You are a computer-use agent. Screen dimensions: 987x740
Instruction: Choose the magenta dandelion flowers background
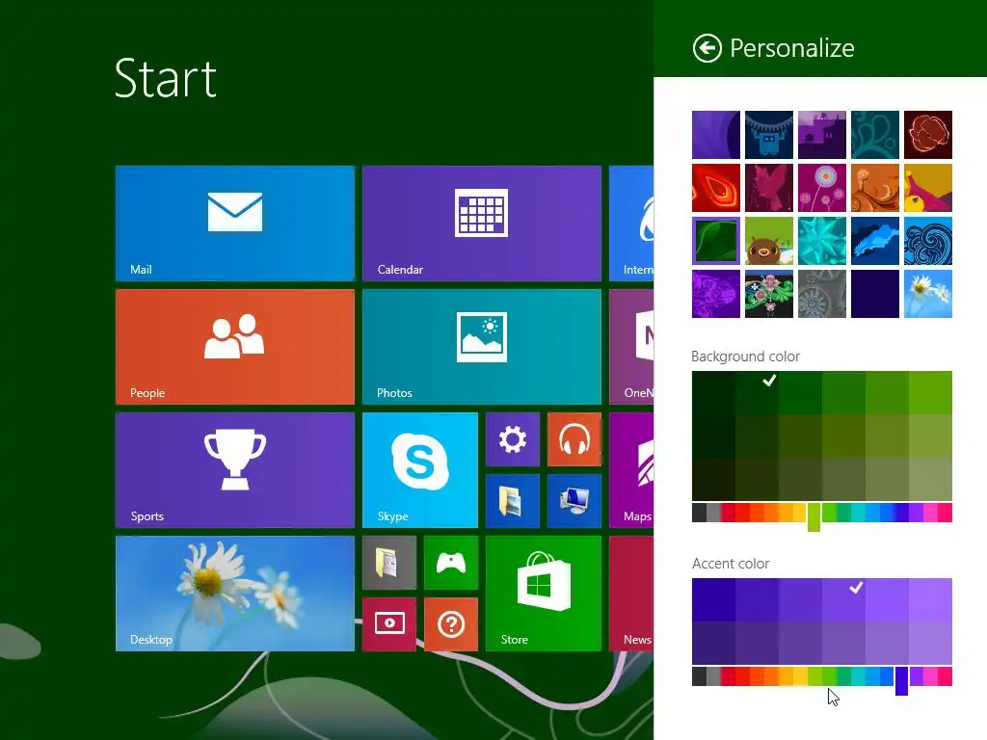[821, 188]
